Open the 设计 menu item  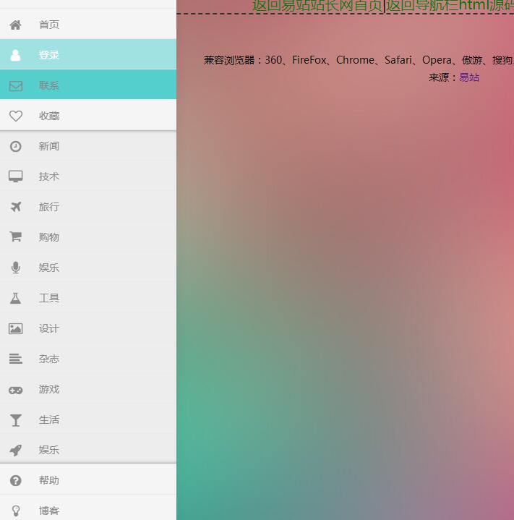pos(88,328)
